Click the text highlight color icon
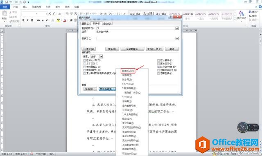The height and width of the screenshot is (156, 262). tap(58, 20)
